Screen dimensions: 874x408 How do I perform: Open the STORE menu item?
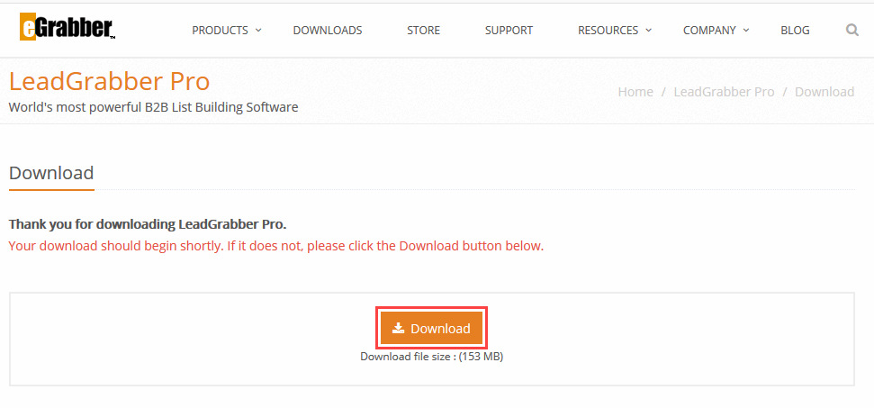tap(424, 31)
